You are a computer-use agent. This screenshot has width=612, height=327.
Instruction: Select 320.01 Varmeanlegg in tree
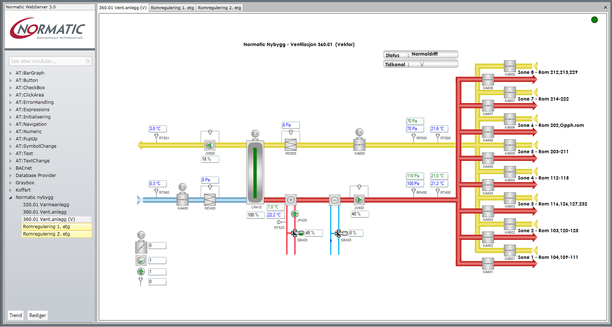pos(46,205)
